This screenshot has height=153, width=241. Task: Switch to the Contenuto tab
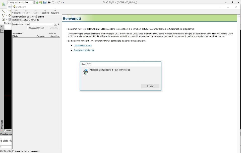tap(17, 17)
